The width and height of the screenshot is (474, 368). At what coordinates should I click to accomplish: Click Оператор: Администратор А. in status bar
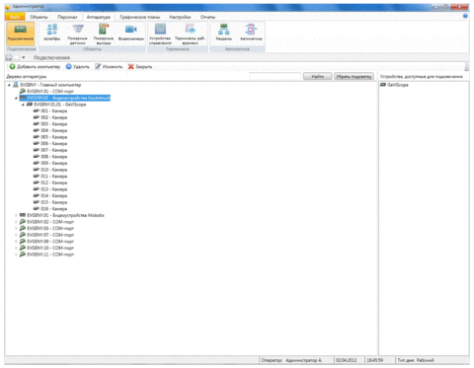(291, 360)
